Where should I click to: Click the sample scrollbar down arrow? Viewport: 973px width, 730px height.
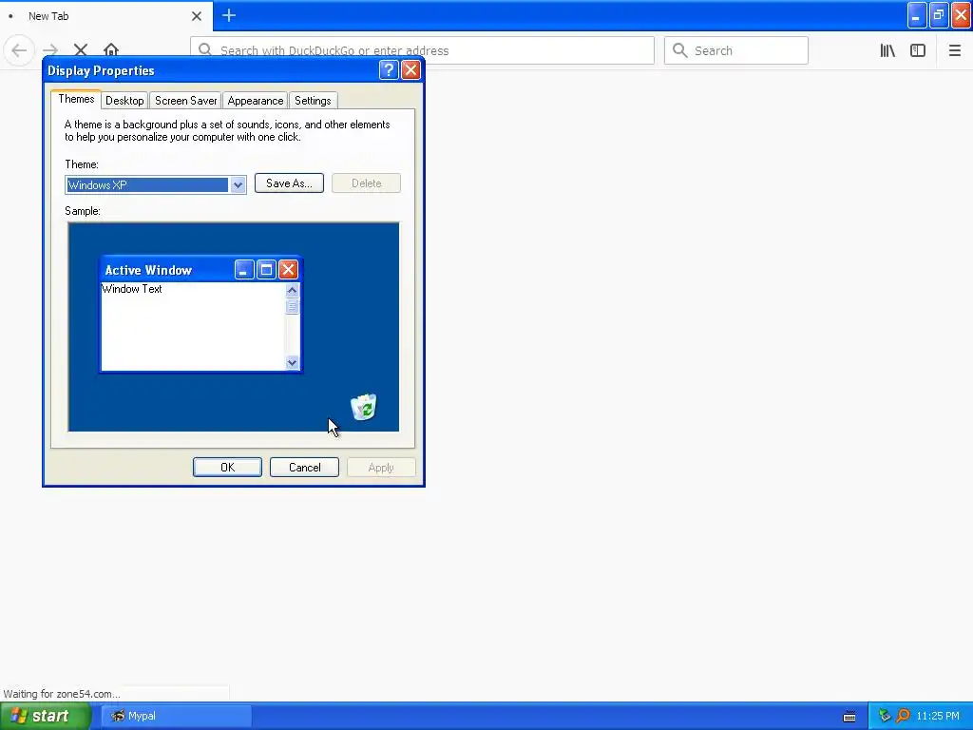[x=292, y=362]
